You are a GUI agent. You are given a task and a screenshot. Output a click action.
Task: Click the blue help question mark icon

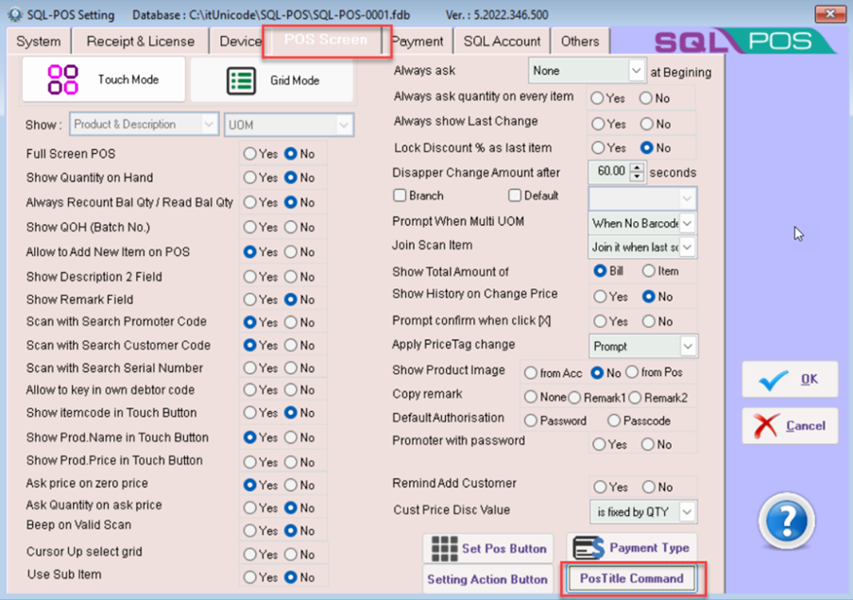(x=786, y=520)
